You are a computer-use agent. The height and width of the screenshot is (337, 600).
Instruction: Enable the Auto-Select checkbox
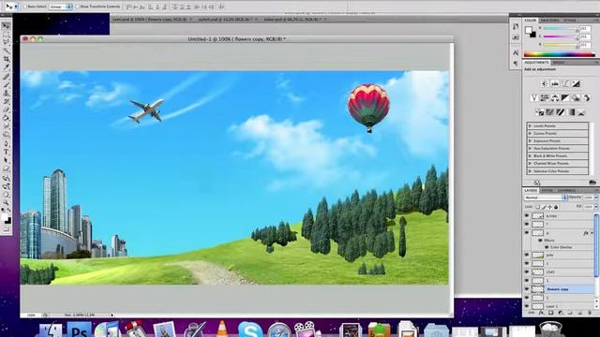(x=25, y=7)
